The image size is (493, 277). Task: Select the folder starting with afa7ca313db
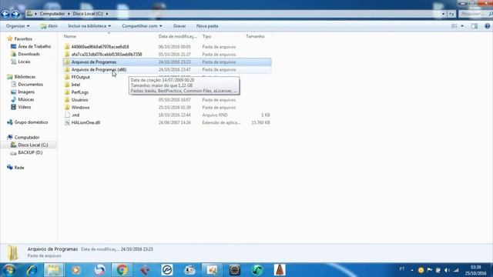[x=167, y=55]
